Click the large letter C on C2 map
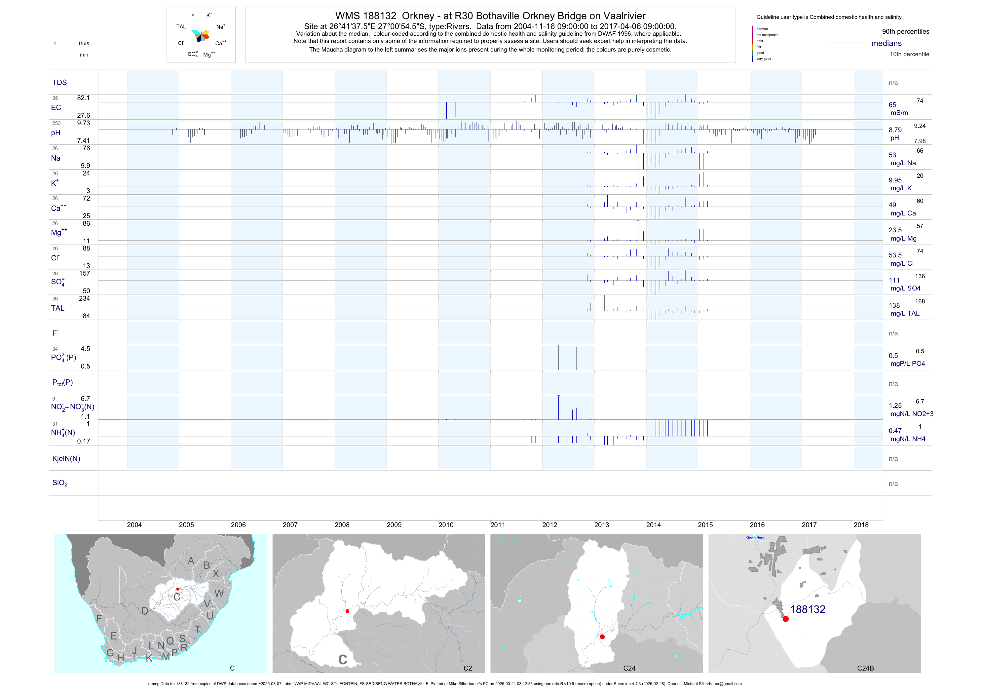Image resolution: width=981 pixels, height=694 pixels. coord(342,660)
